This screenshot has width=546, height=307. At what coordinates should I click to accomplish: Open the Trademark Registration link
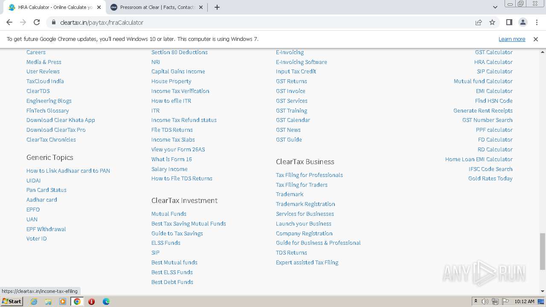tap(305, 204)
